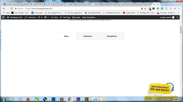
Task: Open Chrome's three-dot menu
Action: pos(179,9)
